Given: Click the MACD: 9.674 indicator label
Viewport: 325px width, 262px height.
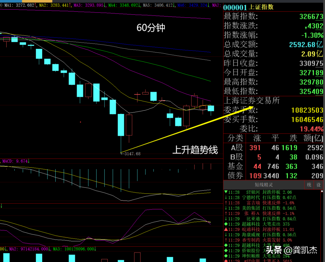Looking at the screenshot, I should tap(16, 161).
